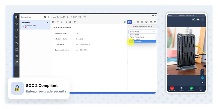The width and height of the screenshot is (218, 109).
Task: Open the profile circle icon in toolbar
Action: (138, 22)
